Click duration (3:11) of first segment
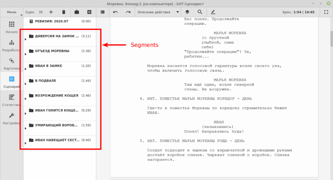Viewport: 333px width, 180px height. 86,36
